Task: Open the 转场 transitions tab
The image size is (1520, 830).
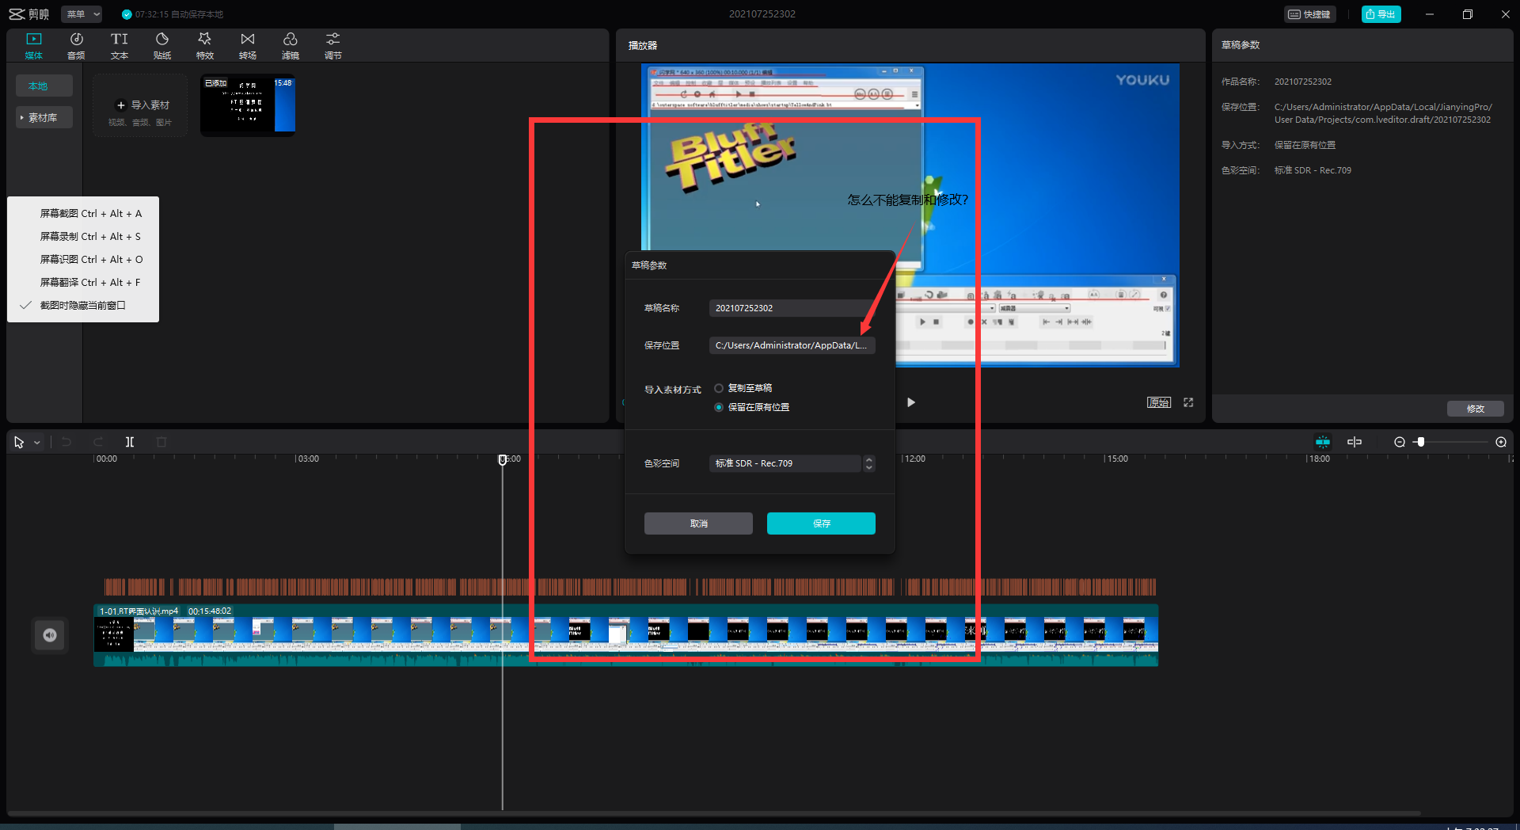Action: coord(248,46)
